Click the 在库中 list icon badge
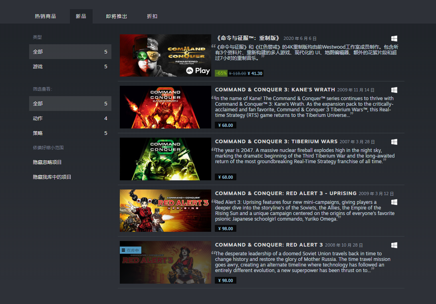 131,250
